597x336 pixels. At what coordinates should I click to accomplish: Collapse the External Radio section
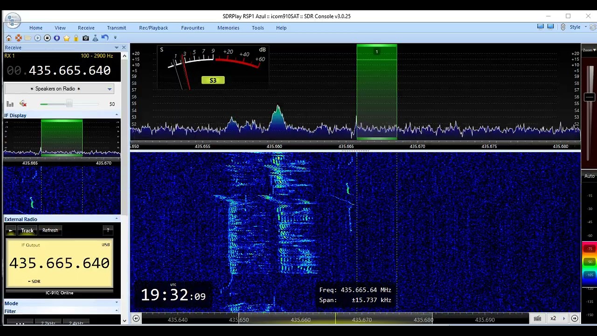(117, 219)
